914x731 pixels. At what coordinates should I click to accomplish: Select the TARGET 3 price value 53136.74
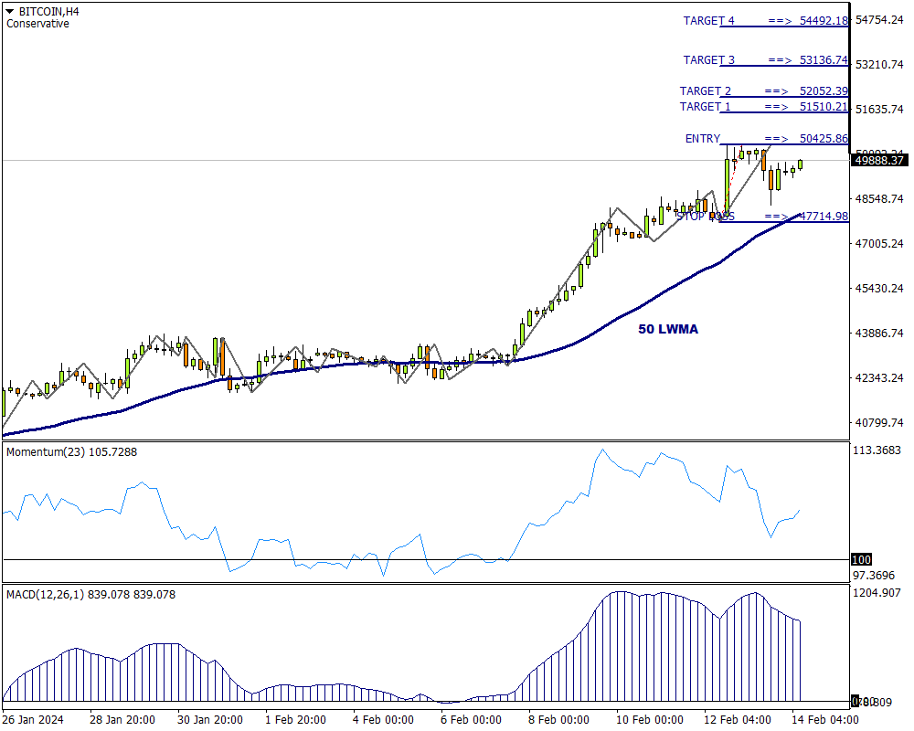[x=824, y=60]
